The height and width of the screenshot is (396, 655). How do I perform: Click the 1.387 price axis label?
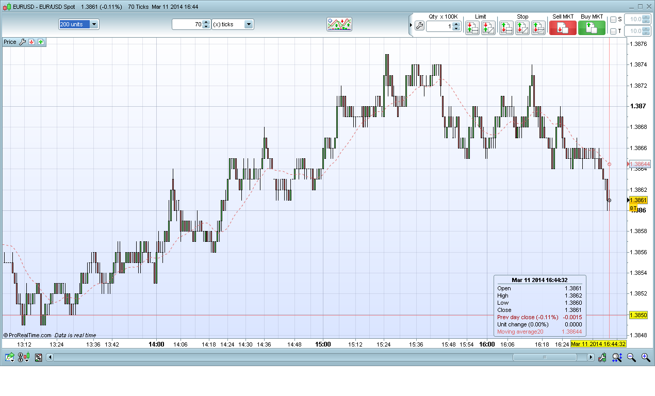(638, 106)
